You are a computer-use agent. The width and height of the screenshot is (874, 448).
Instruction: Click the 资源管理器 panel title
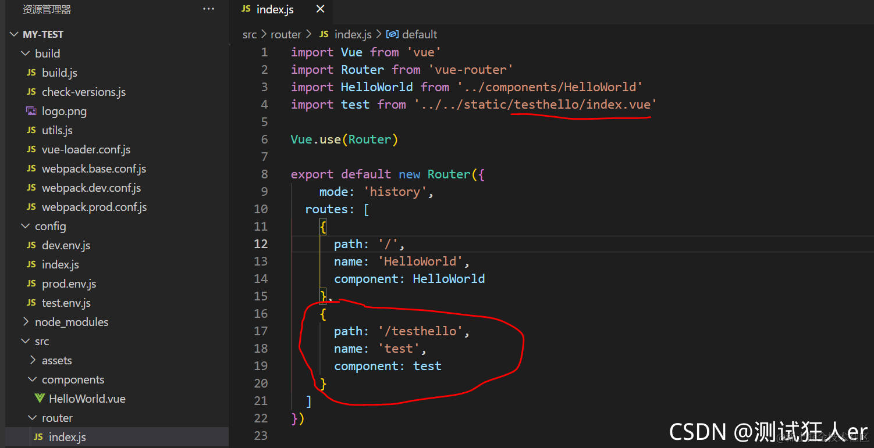(x=47, y=9)
